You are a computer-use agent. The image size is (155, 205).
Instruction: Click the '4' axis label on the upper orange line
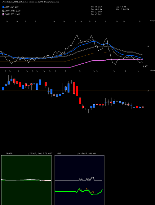pos(148,46)
